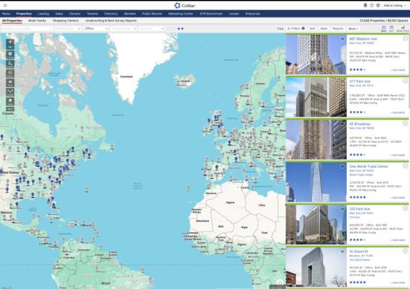This screenshot has width=410, height=289.
Task: Open the Public Record tab
Action: [152, 13]
